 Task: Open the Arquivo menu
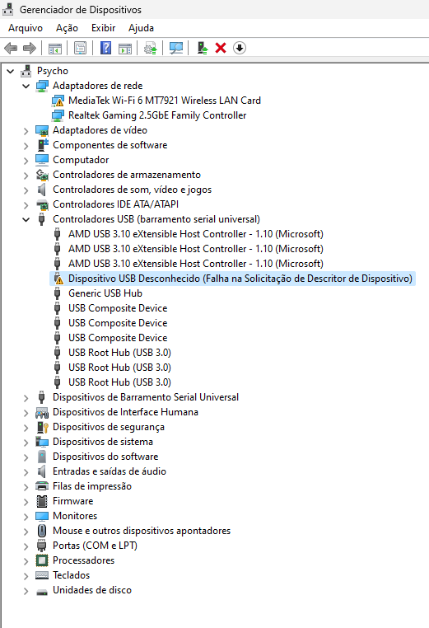tap(26, 28)
